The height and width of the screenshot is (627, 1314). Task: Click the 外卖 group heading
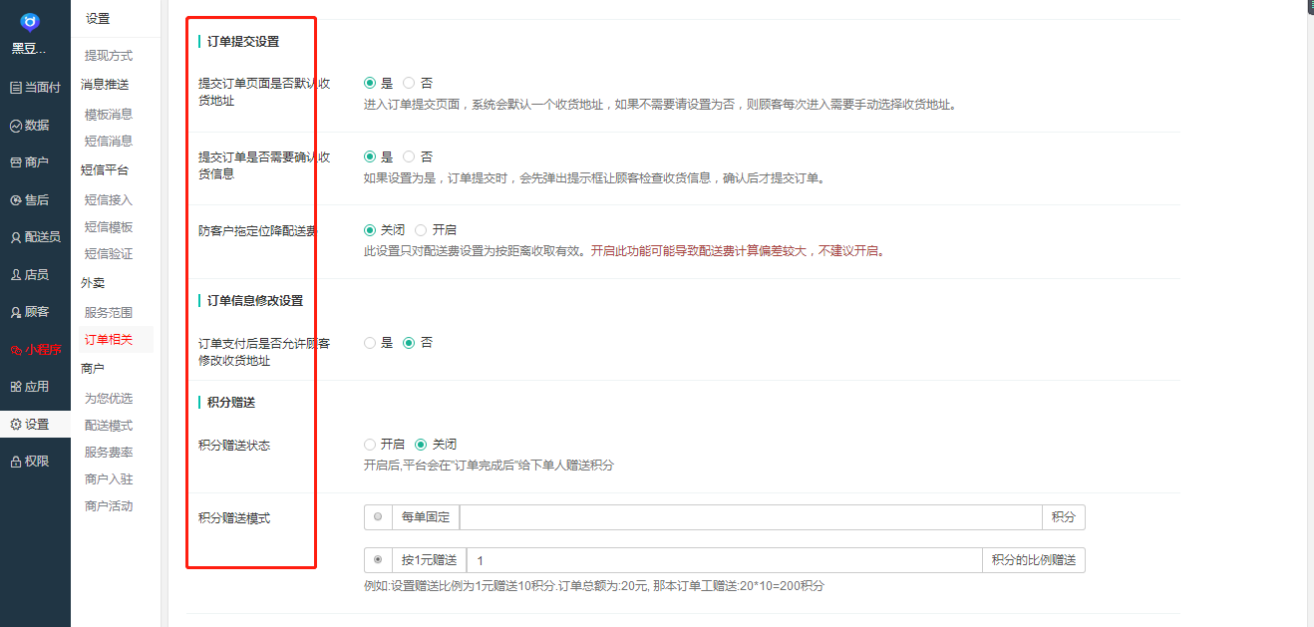pos(93,283)
